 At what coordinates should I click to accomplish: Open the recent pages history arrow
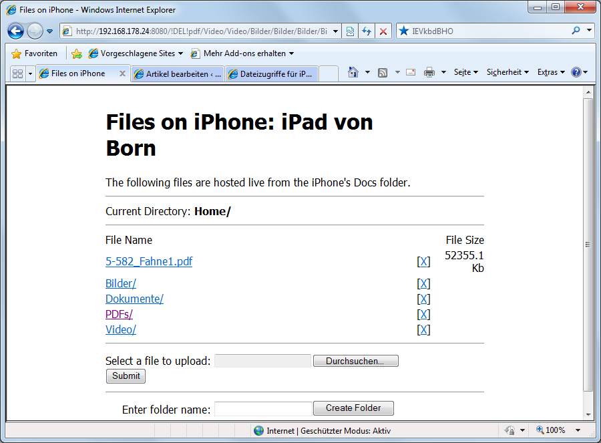pyautogui.click(x=50, y=31)
